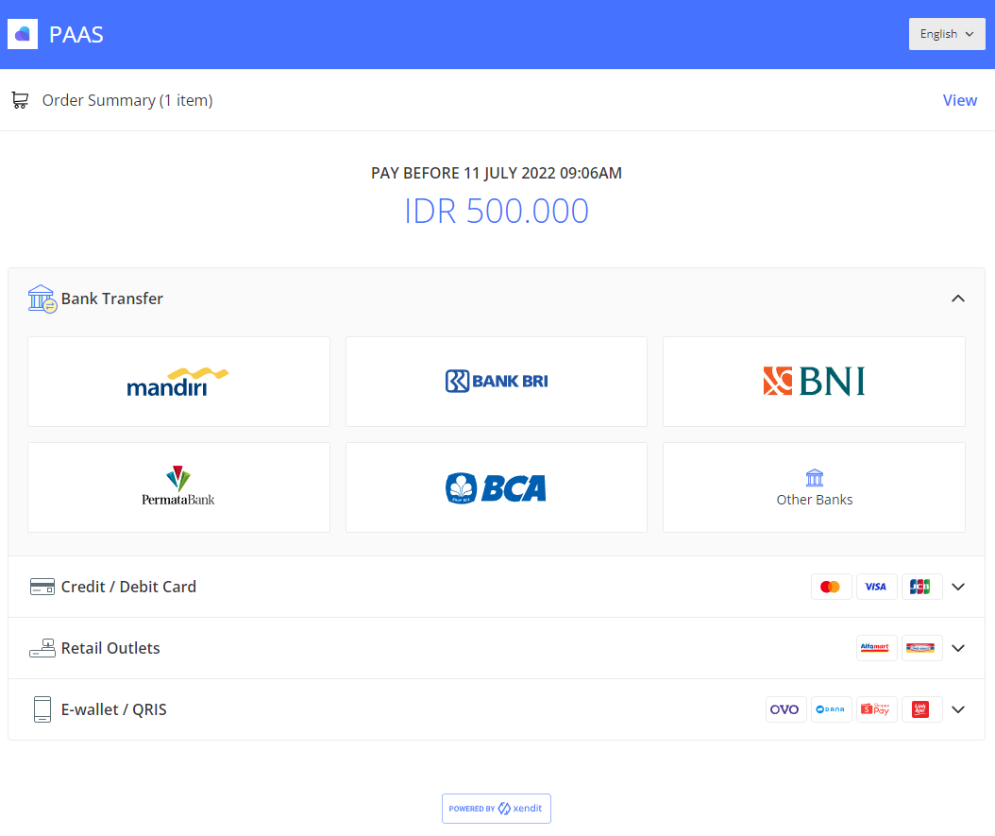Select Bank BRI transfer option
The image size is (995, 836).
point(497,382)
